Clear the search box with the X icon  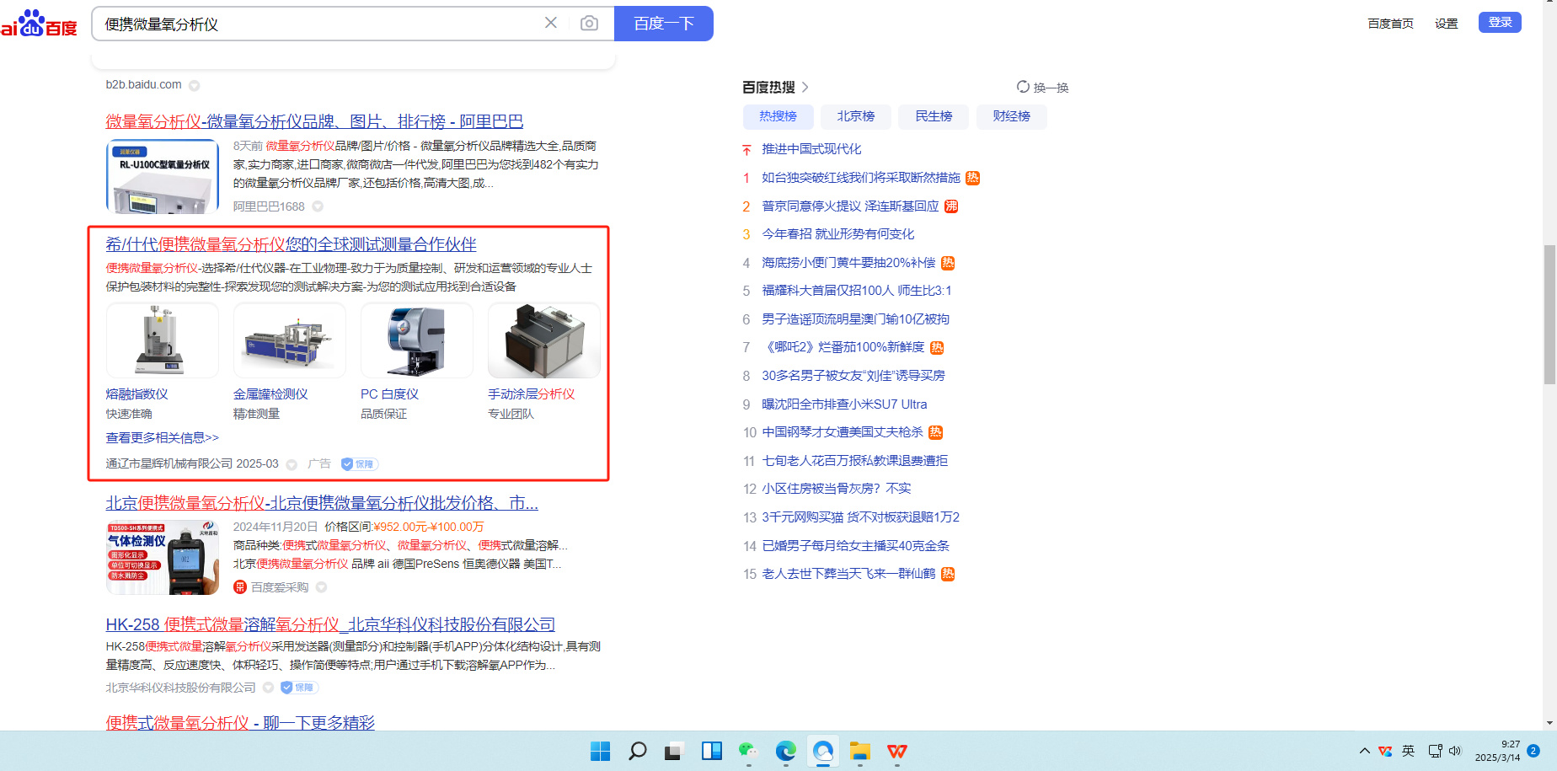pos(551,23)
